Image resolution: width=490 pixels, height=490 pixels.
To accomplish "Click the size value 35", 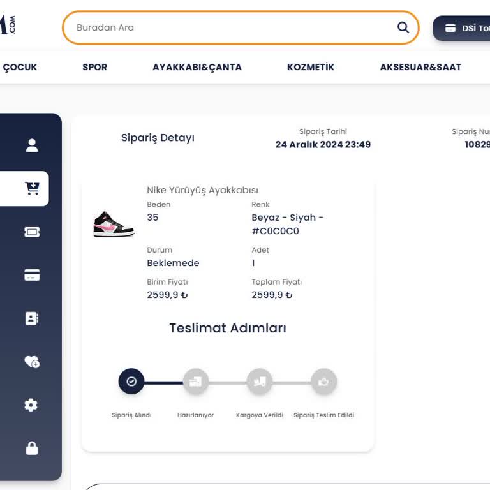I will (152, 217).
